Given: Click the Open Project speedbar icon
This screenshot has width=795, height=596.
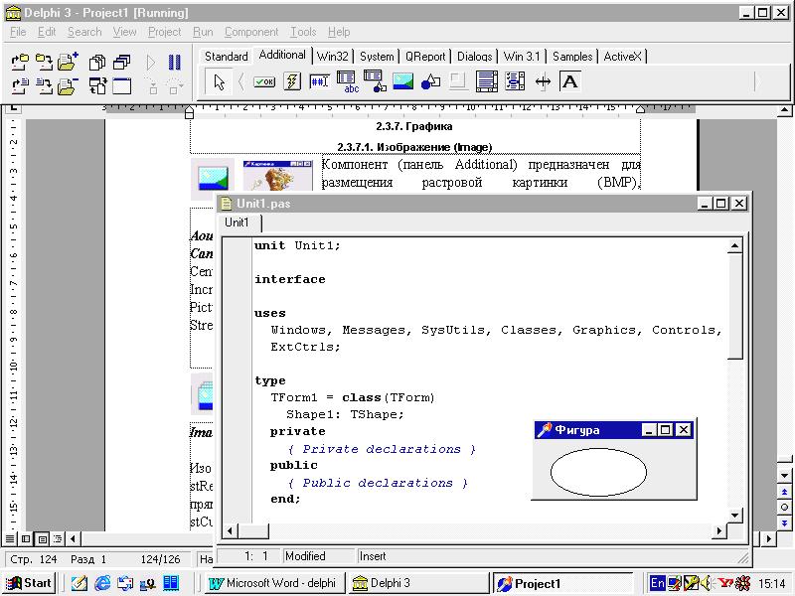Looking at the screenshot, I should (20, 63).
